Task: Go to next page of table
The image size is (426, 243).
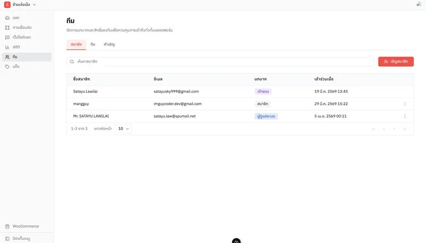Action: (x=394, y=129)
